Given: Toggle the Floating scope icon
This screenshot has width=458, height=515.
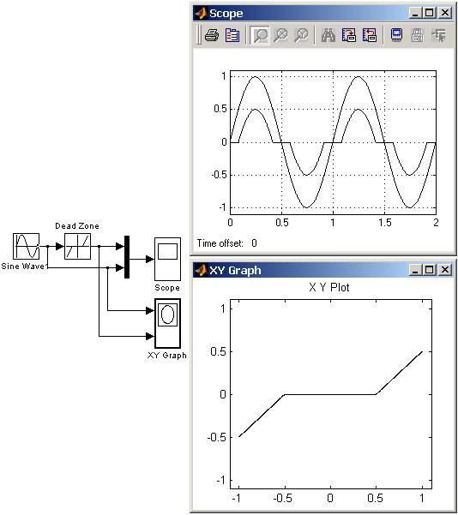Looking at the screenshot, I should [x=397, y=35].
